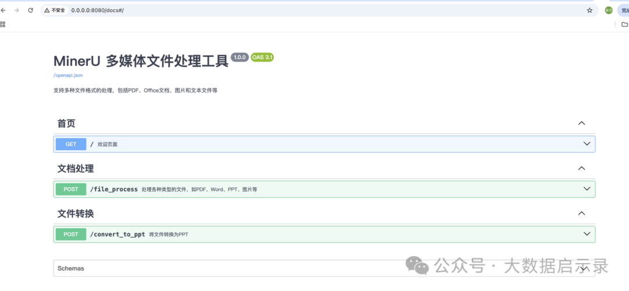The image size is (629, 291).
Task: Open the profile avatar icon
Action: tap(609, 10)
